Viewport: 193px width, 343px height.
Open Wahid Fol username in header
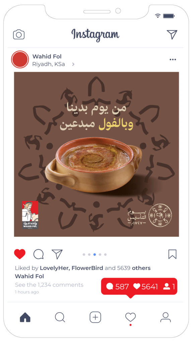pos(47,56)
